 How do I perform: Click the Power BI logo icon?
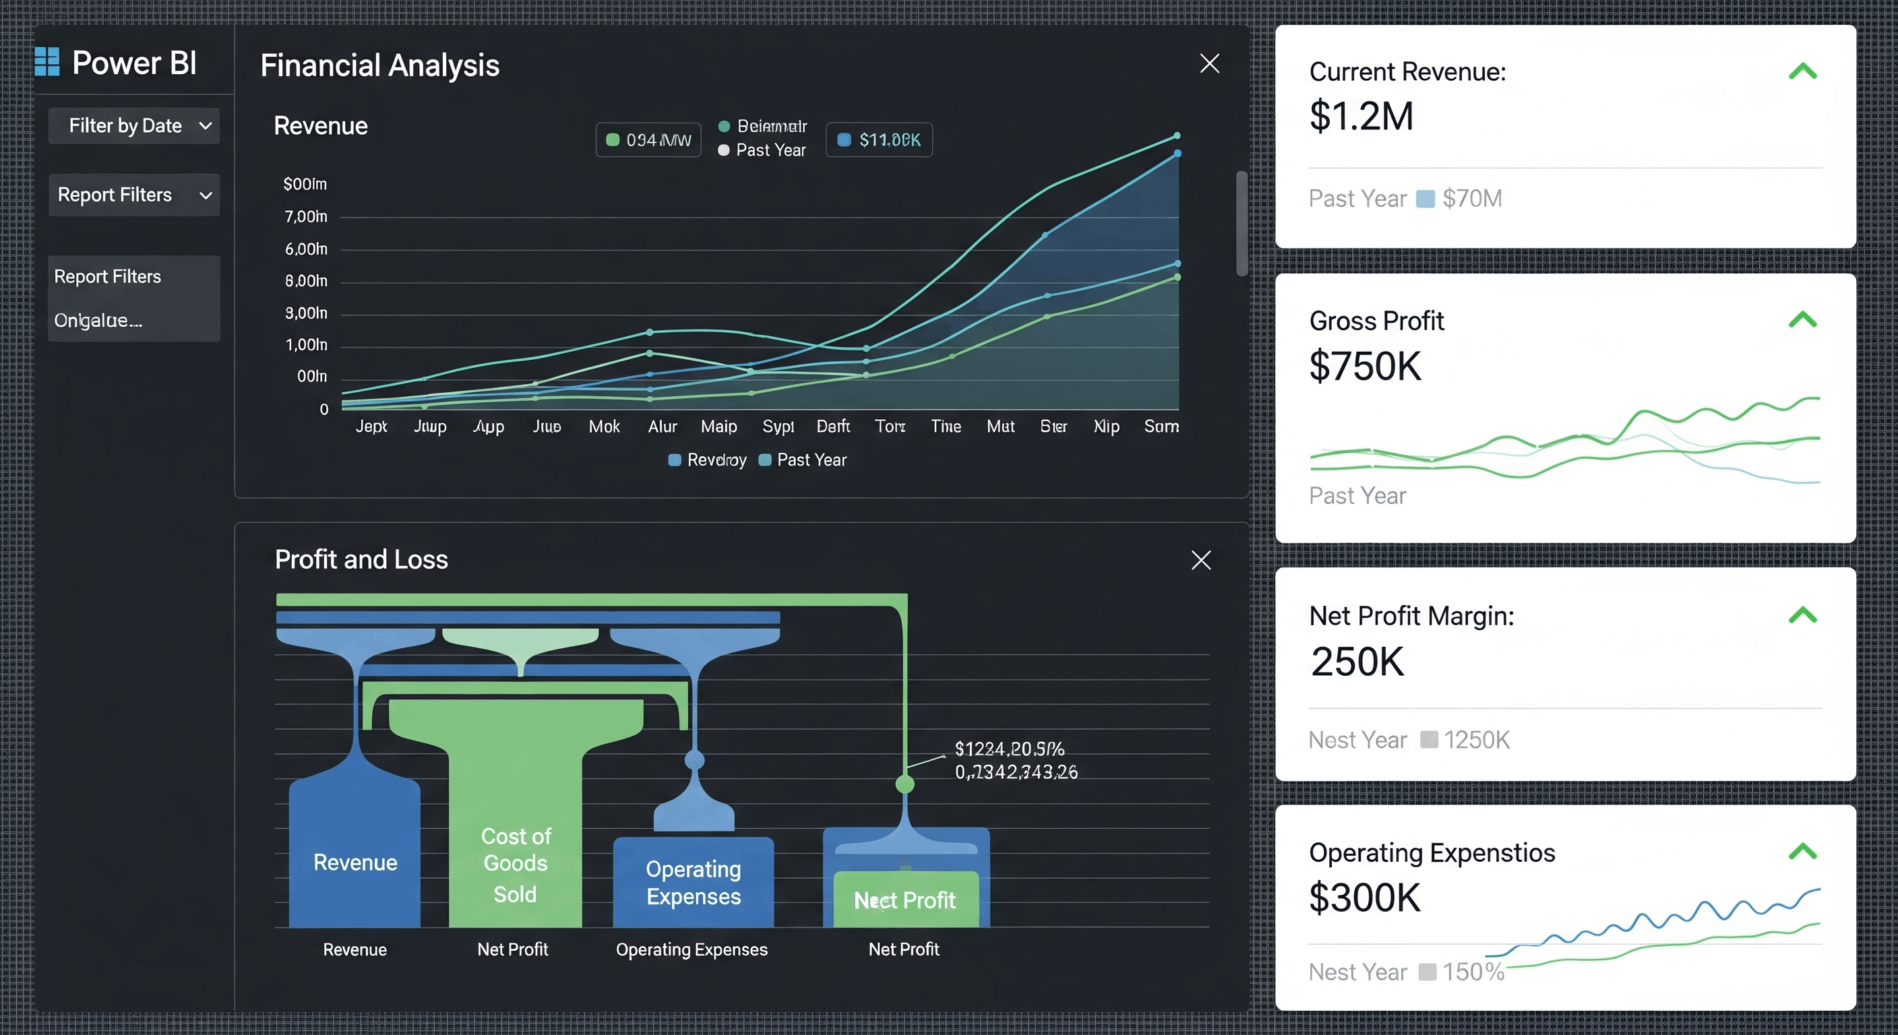47,62
